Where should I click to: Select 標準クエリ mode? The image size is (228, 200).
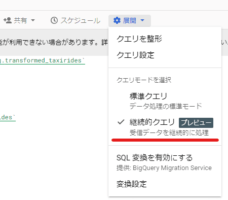pos(165,101)
